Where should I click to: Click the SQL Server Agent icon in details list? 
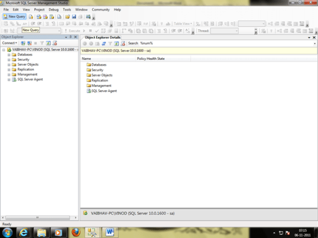(89, 91)
